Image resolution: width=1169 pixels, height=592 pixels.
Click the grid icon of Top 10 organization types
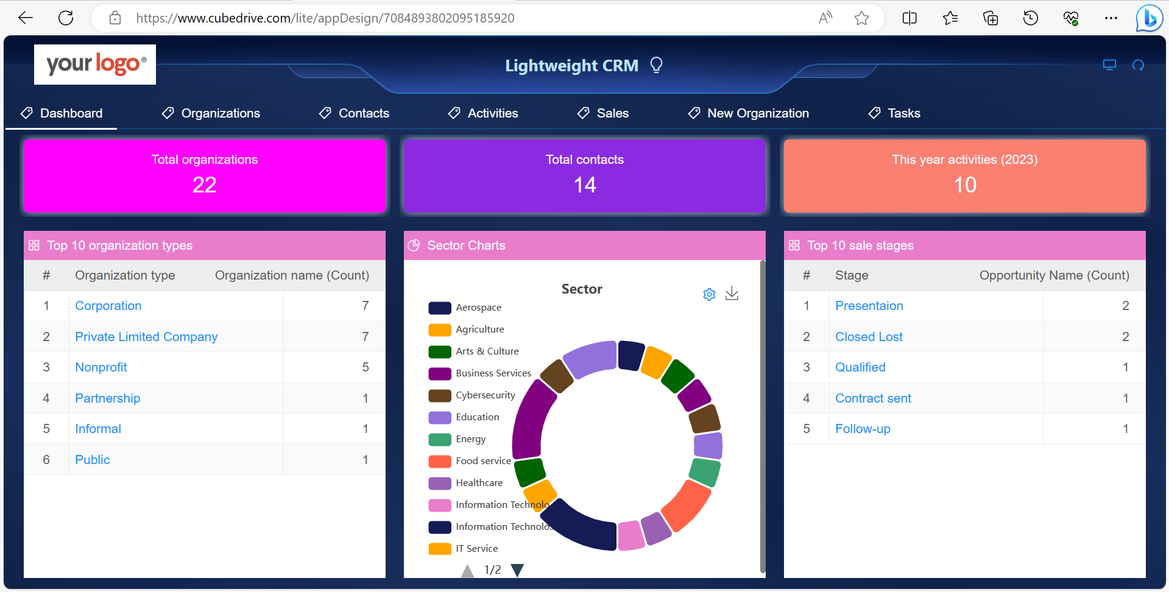pyautogui.click(x=34, y=245)
